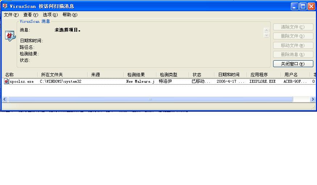
Task: Click the 已移动 status cell
Action: 201,81
